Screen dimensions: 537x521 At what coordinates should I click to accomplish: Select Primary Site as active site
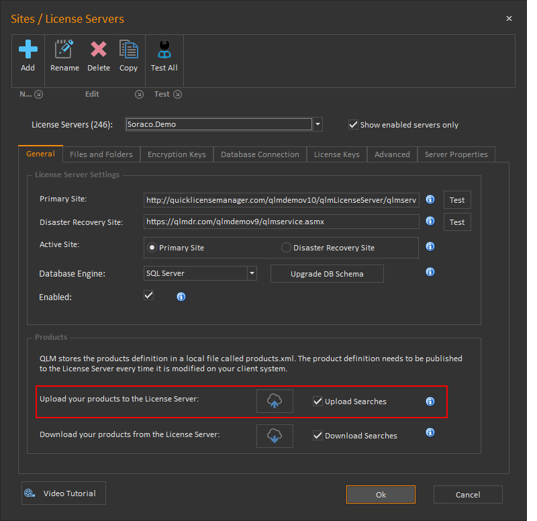coord(152,247)
